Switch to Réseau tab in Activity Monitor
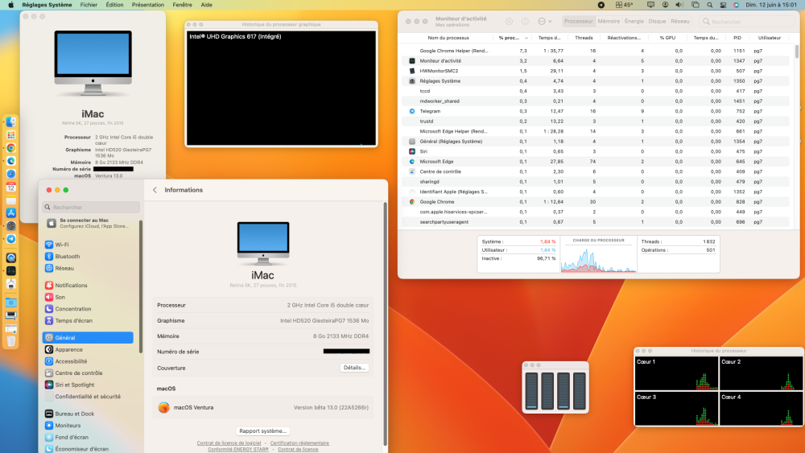This screenshot has height=453, width=805. tap(680, 22)
